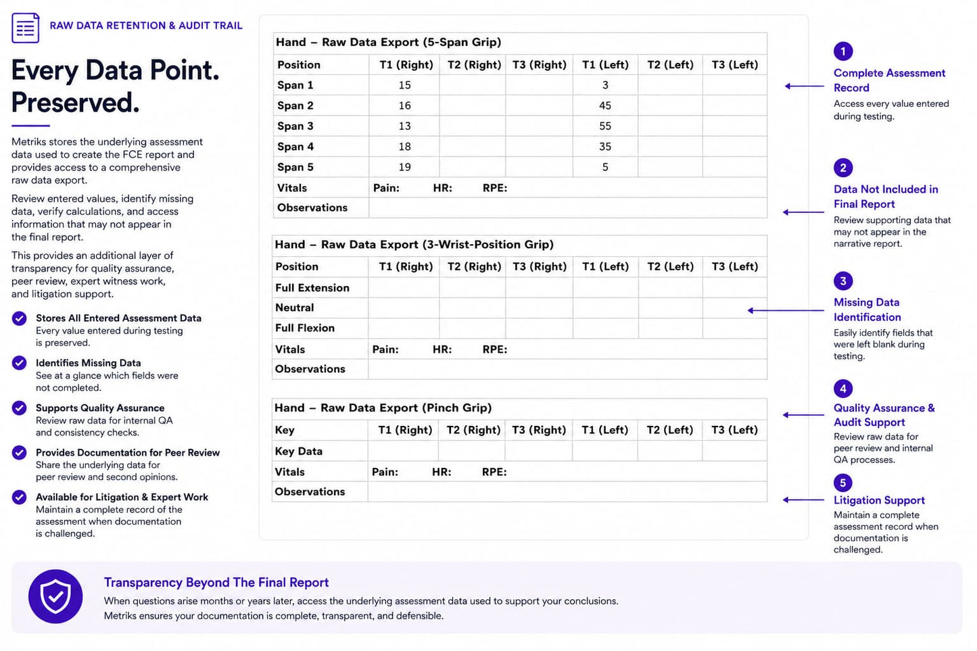Click T3 (Right) header in 3-Wrist-Position table
977x651 pixels.
coord(539,267)
